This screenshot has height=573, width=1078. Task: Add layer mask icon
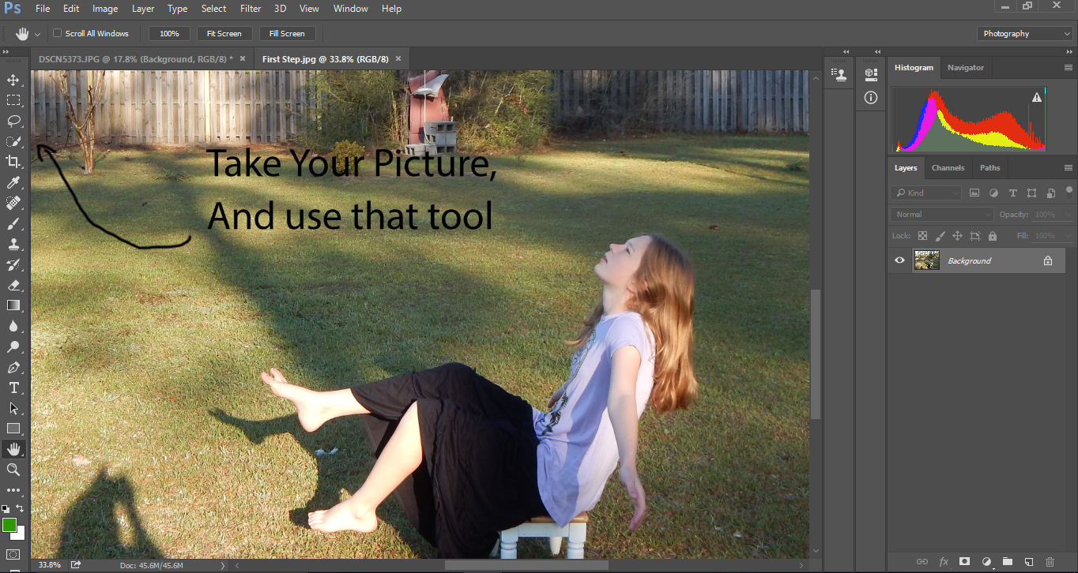pos(964,561)
